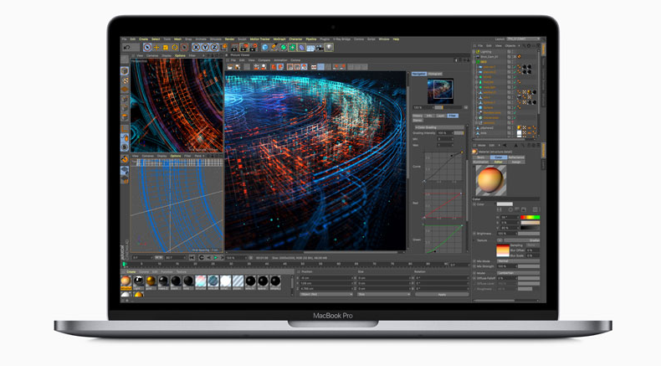Open the Object (Rel) coordinate dropdown

(325, 294)
